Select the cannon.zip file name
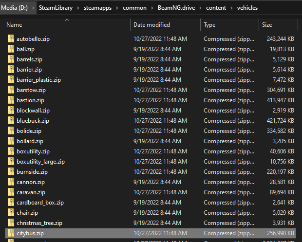This screenshot has height=242, width=302. point(31,182)
